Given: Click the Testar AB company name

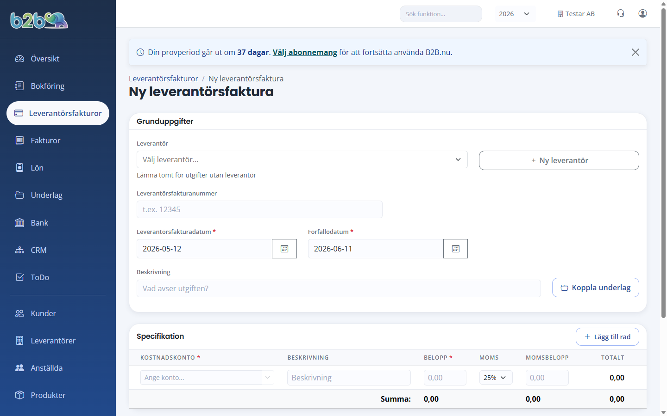Looking at the screenshot, I should [x=580, y=14].
